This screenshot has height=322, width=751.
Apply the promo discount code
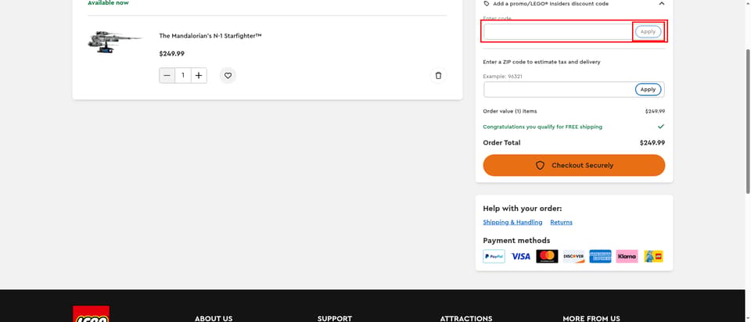[648, 31]
